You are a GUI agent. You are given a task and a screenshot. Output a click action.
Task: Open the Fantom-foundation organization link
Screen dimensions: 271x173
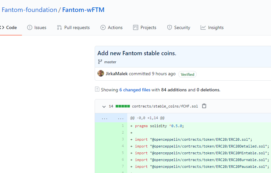click(29, 10)
